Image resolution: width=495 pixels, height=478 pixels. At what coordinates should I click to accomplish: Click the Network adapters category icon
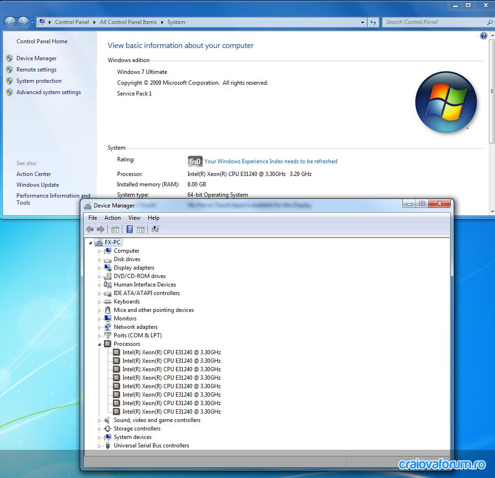point(108,327)
